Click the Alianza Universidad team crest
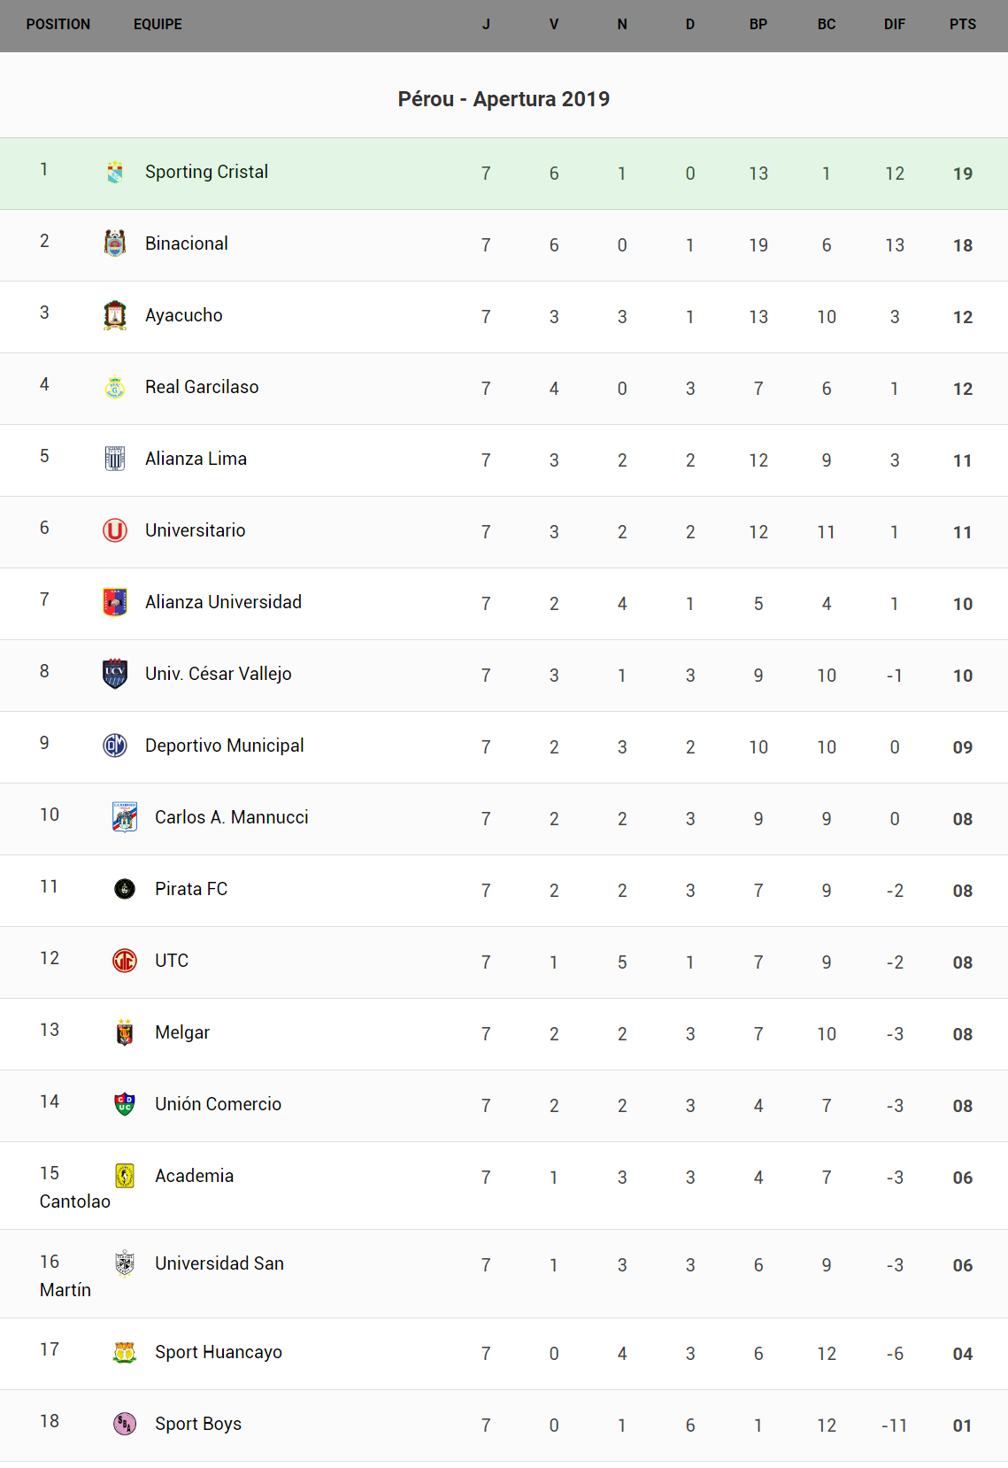1008x1468 pixels. click(115, 602)
